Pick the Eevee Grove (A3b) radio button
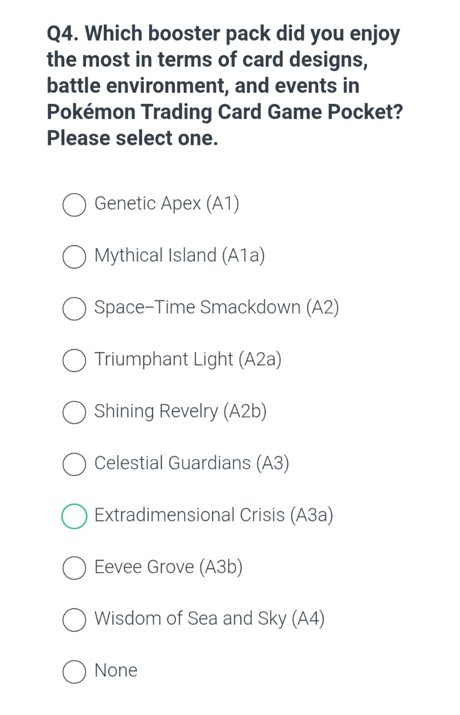 [74, 568]
